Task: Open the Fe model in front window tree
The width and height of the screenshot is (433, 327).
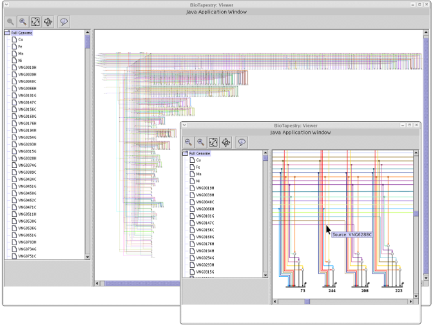Action: coord(198,167)
